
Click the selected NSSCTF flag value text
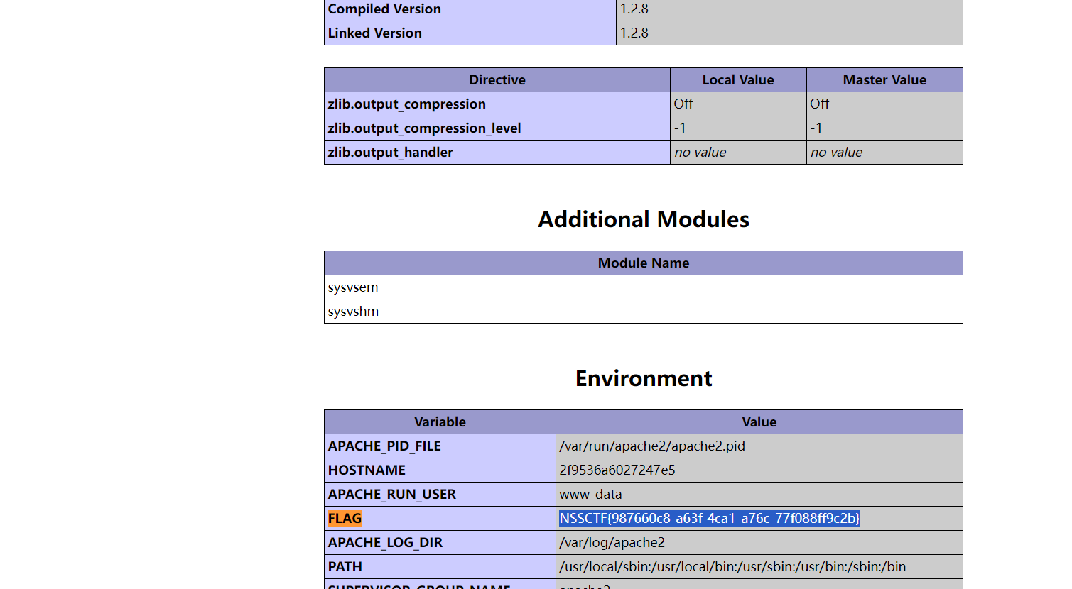709,519
